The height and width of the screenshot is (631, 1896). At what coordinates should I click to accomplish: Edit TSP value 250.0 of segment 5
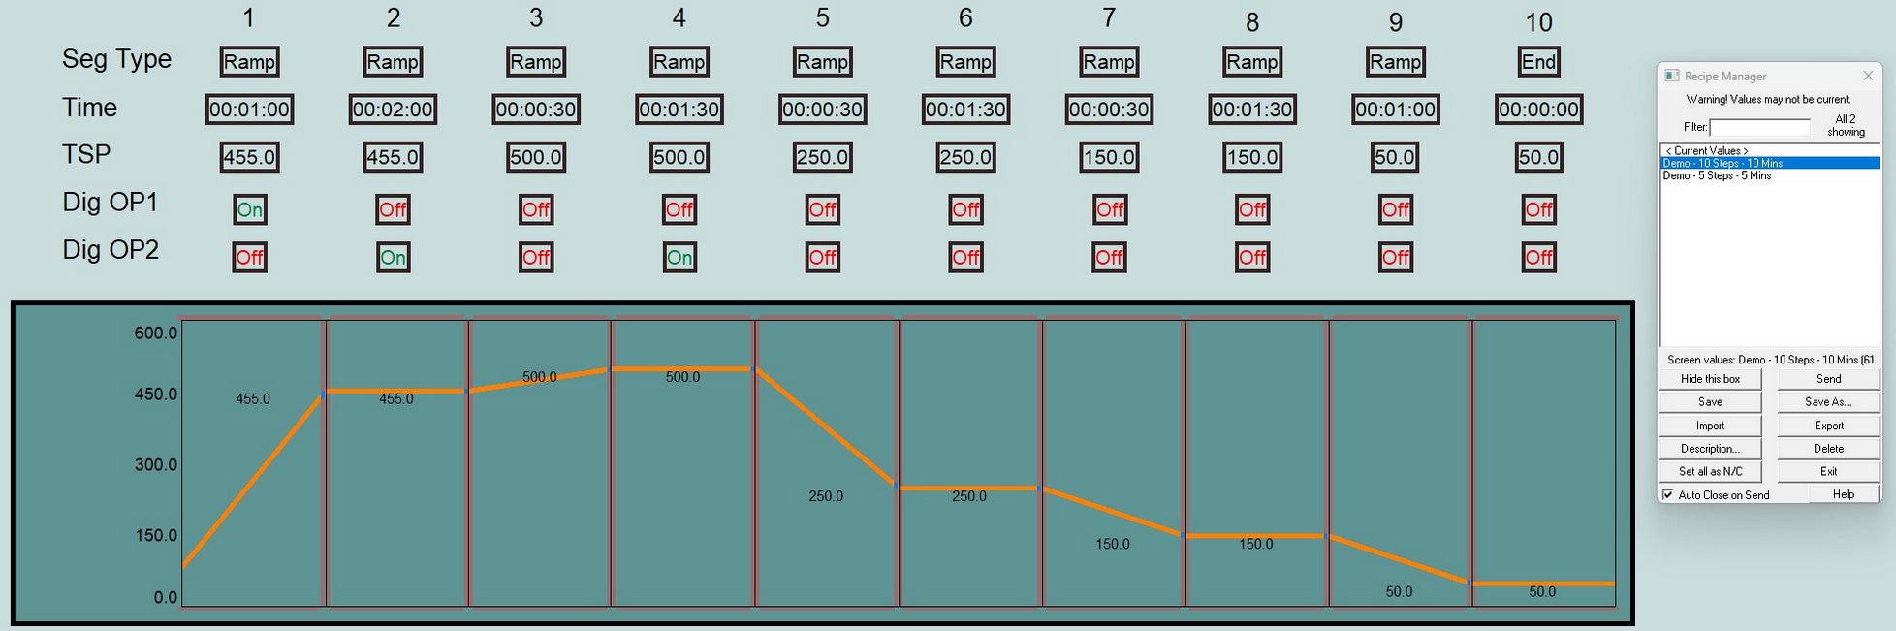[823, 157]
